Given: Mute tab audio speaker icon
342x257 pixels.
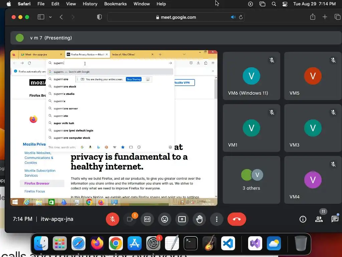Looking at the screenshot, I should coord(233,17).
